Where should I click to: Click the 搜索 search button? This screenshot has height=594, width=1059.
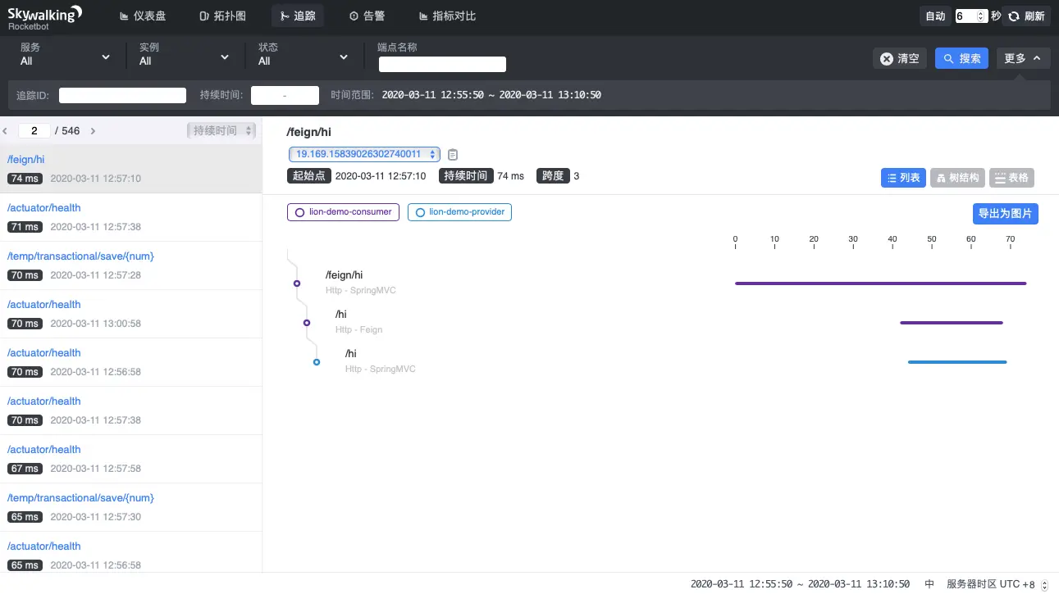[x=961, y=58]
